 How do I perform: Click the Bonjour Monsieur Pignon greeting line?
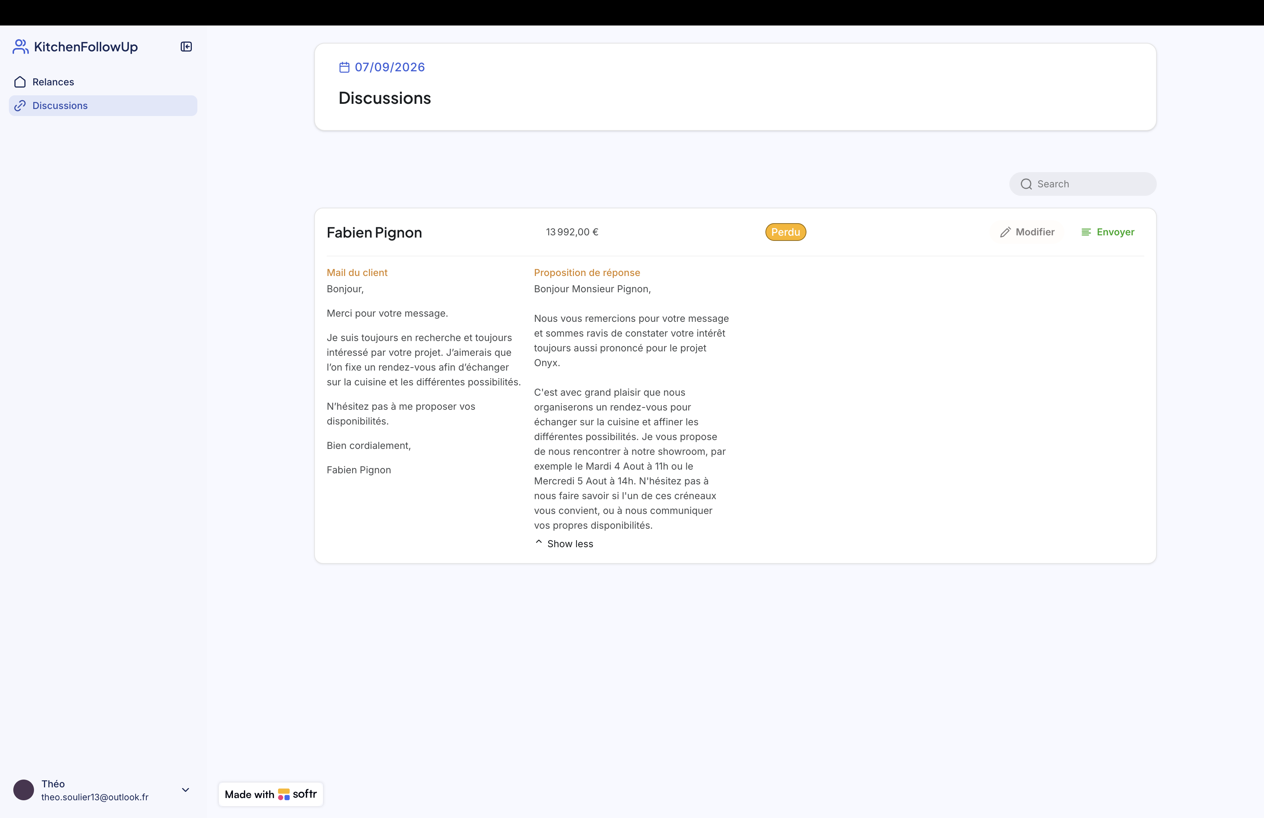[592, 289]
